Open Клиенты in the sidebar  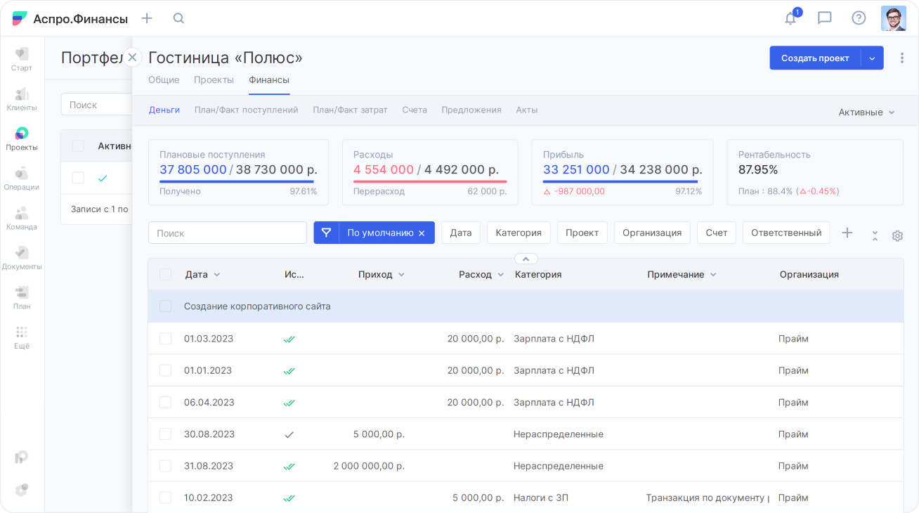[22, 99]
